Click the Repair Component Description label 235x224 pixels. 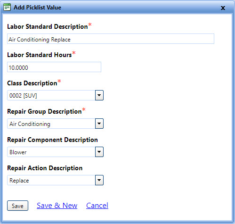click(x=52, y=140)
